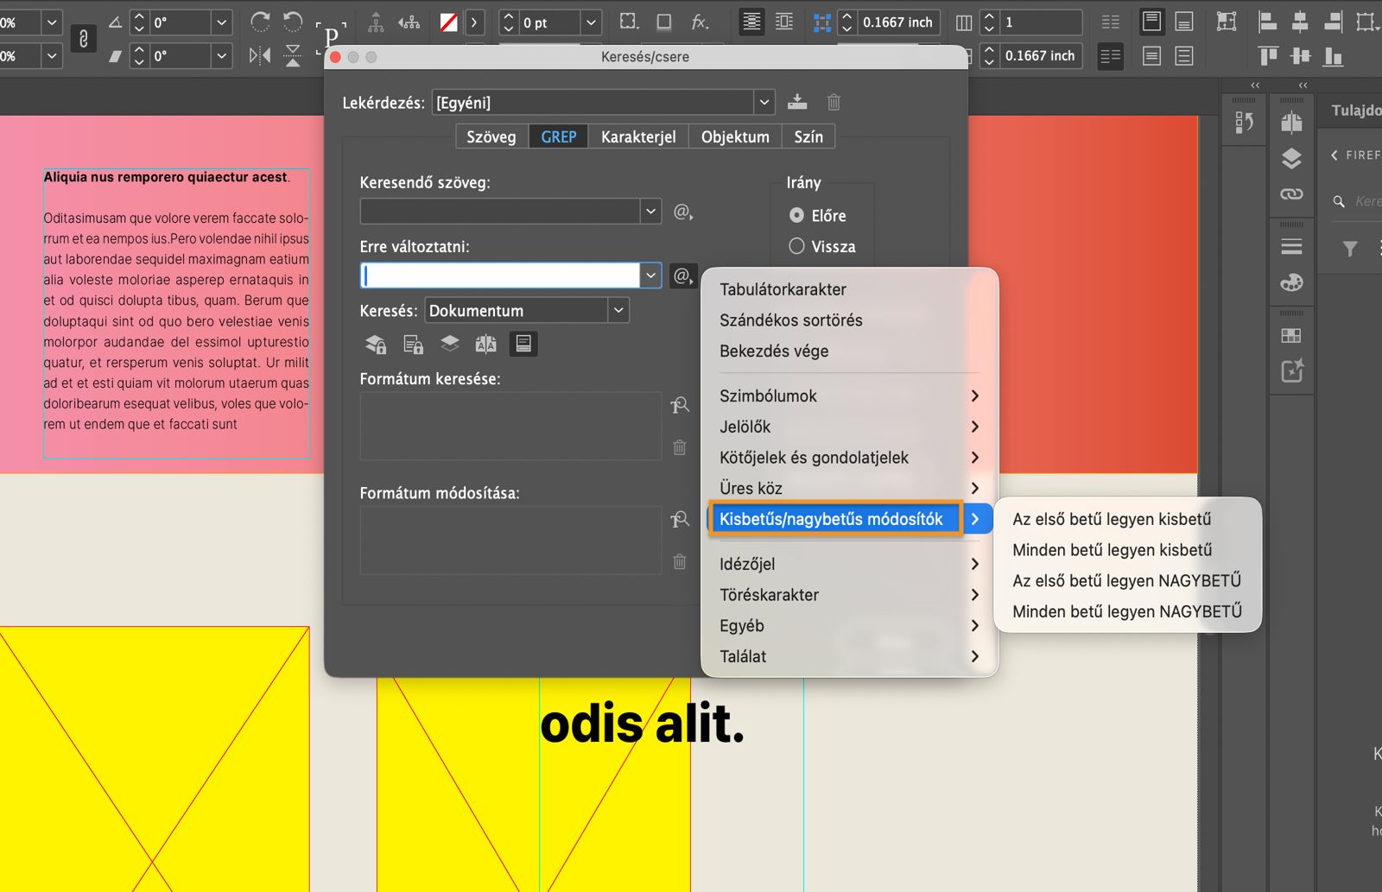Screen dimensions: 1382x892
Task: Click the filter funnel icon in Tulajdonságok panel
Action: pos(1350,250)
